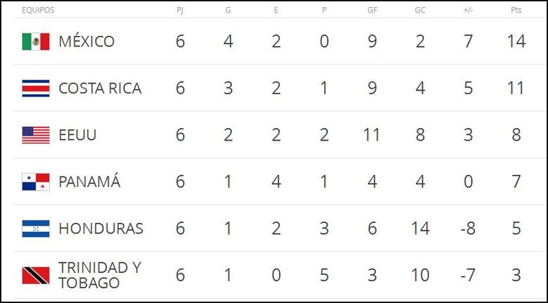Screen dimensions: 548x303
Task: Click the Trinidad y Tobago flag
Action: 35,276
